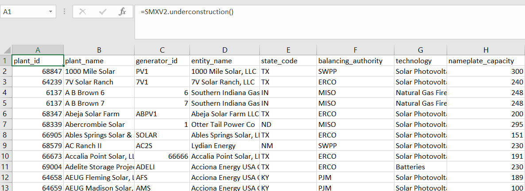Select the plant_id 64658 cell
Viewport: 525px width, 191px height.
[38, 177]
